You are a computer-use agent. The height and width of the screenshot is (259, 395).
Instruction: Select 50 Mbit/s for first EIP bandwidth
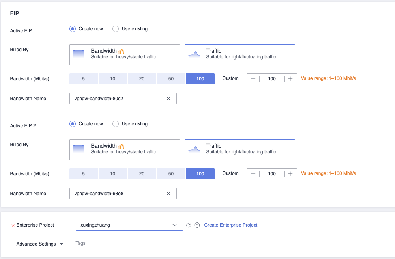click(x=171, y=79)
